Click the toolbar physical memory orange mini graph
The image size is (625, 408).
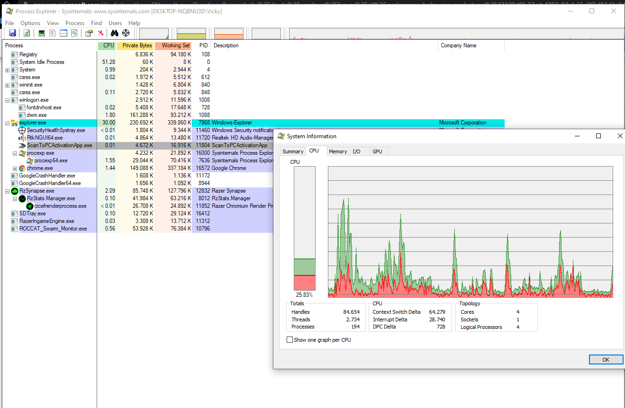[229, 34]
